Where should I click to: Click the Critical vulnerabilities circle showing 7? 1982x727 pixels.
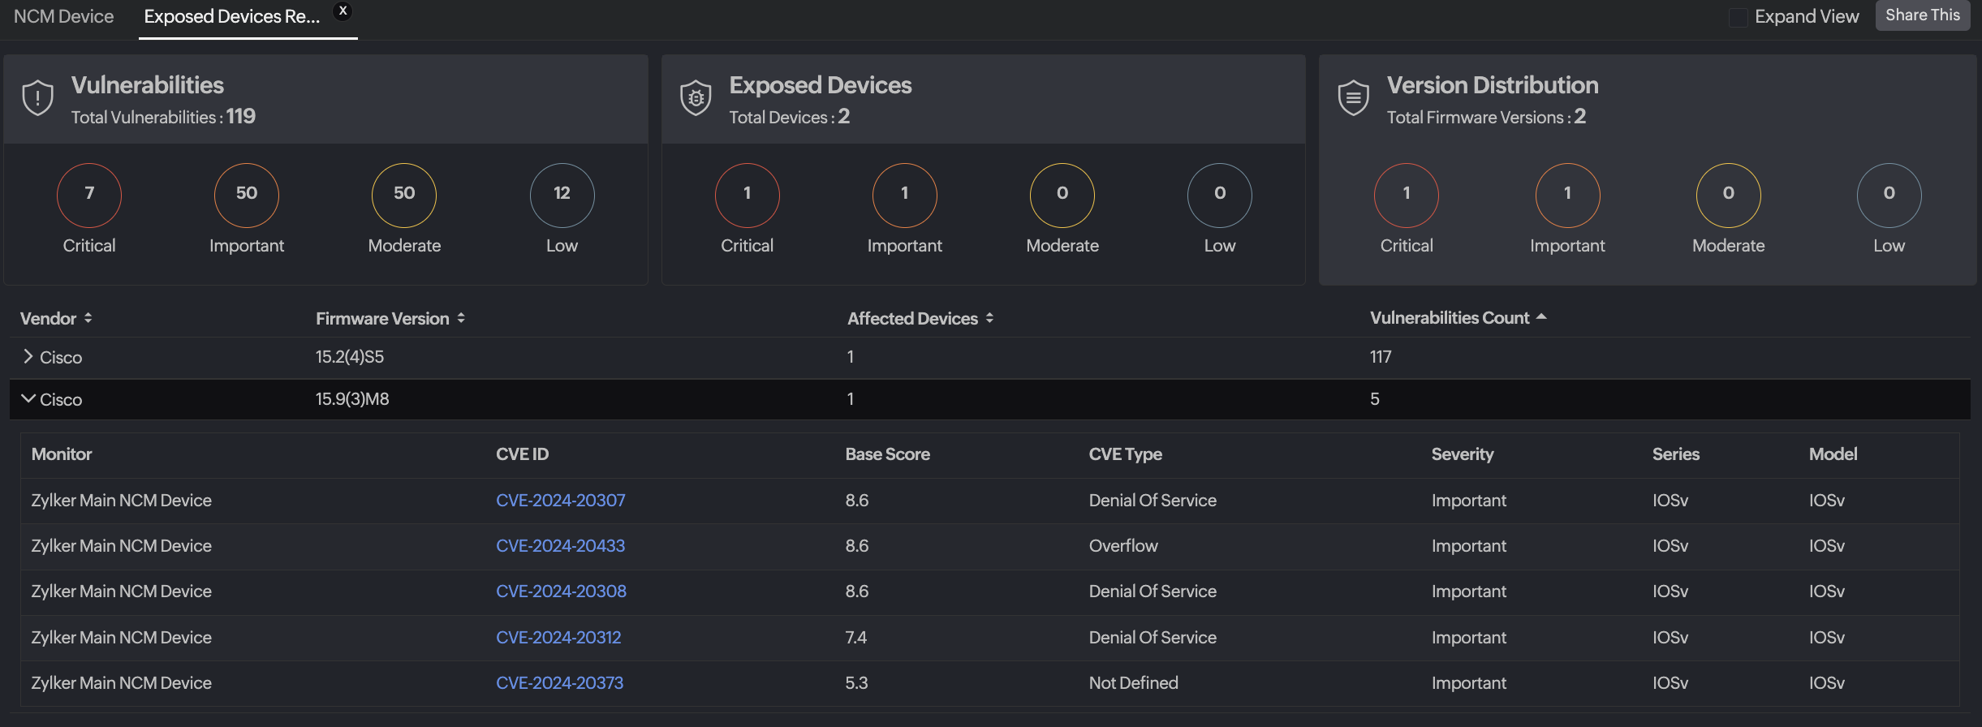coord(89,195)
